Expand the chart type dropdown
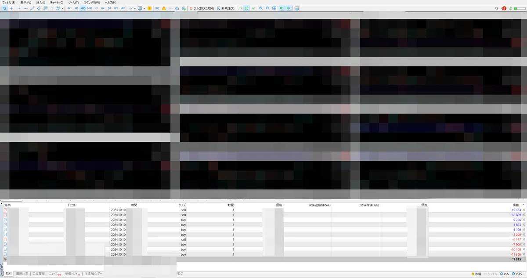Viewport: 527px width, 278px height. (x=135, y=8)
